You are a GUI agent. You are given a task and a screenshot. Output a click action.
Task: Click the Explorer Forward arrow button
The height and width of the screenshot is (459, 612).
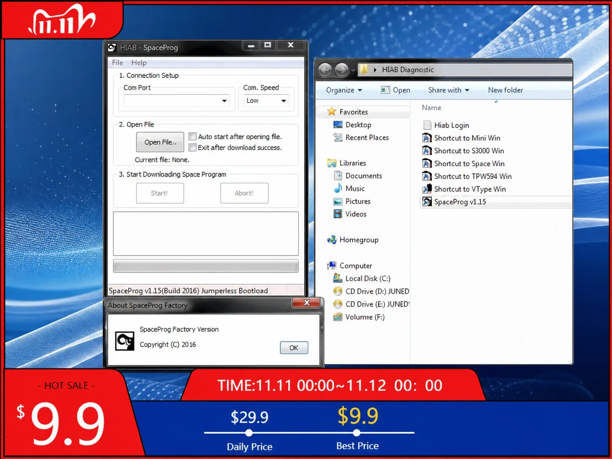(x=342, y=69)
